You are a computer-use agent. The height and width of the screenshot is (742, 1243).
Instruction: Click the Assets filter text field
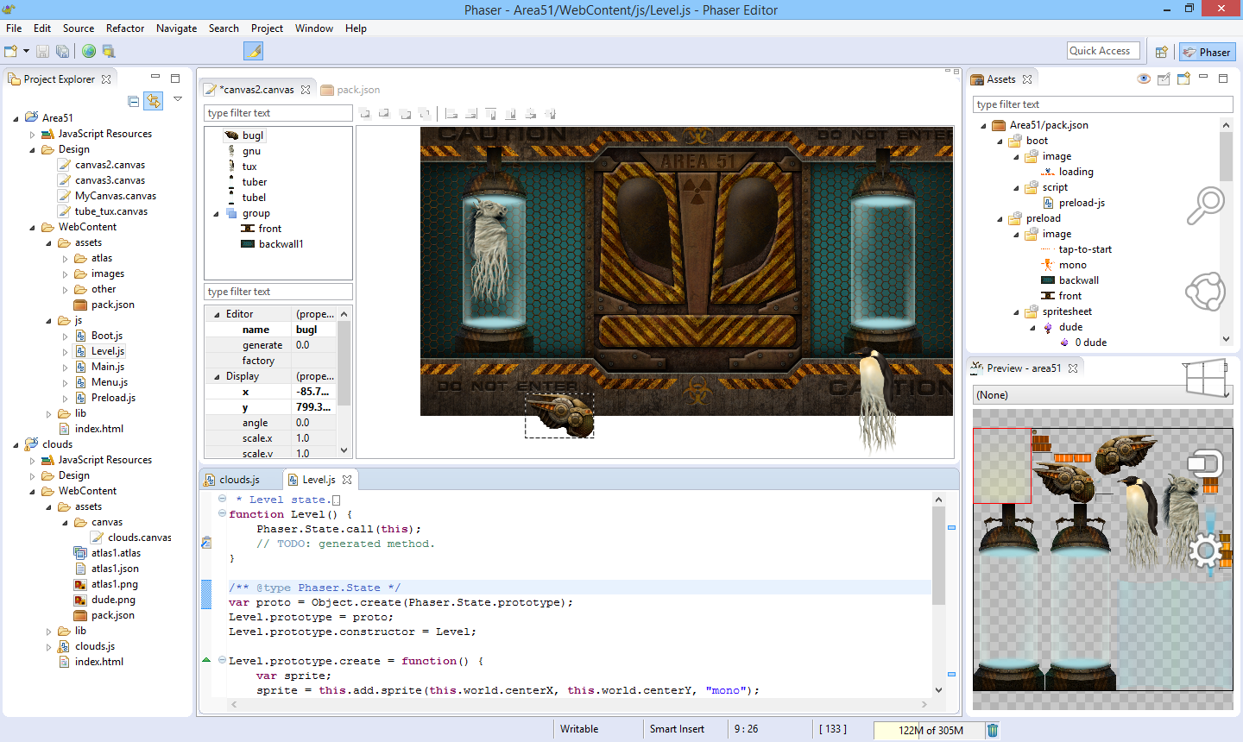point(1102,104)
